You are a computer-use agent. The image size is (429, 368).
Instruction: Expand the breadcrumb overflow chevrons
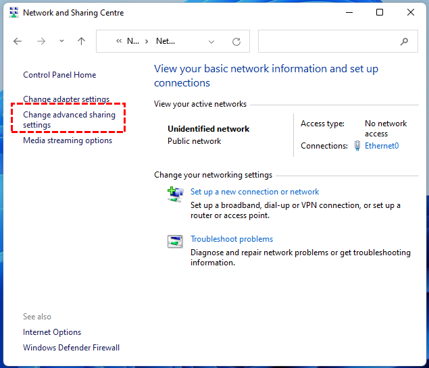[120, 41]
